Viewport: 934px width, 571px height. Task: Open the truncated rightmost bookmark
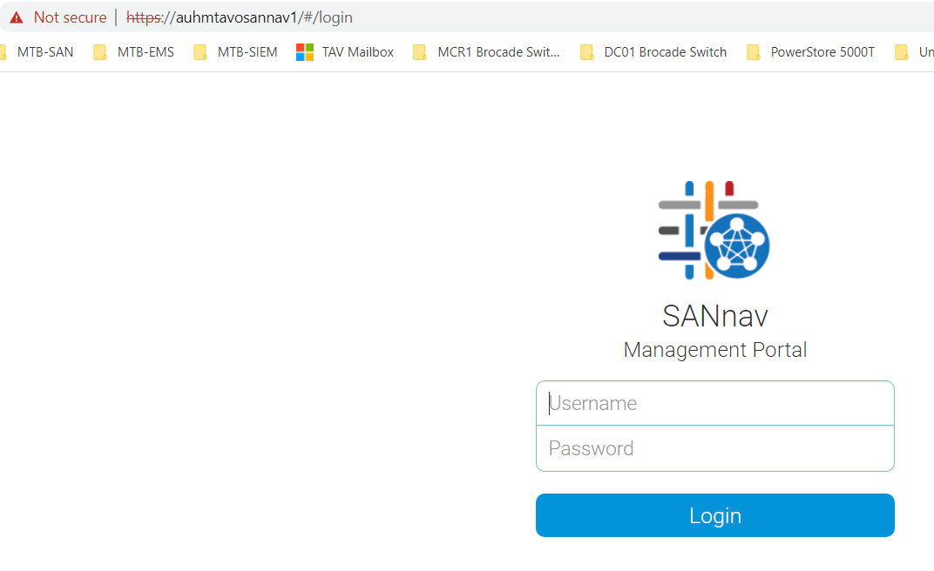pos(919,52)
